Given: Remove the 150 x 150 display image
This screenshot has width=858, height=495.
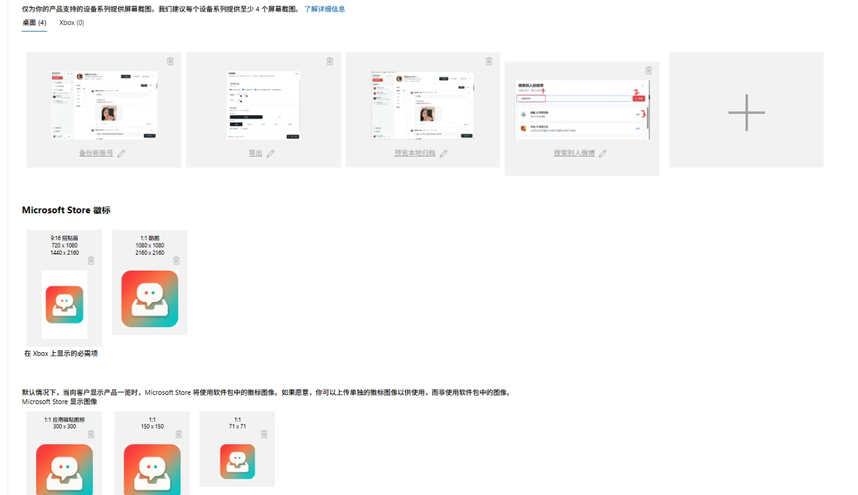Looking at the screenshot, I should pyautogui.click(x=178, y=434).
